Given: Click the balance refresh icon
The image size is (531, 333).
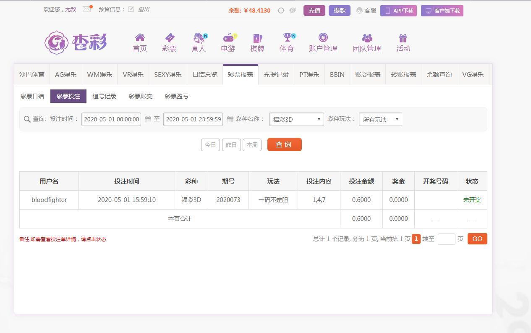Looking at the screenshot, I should (x=281, y=10).
